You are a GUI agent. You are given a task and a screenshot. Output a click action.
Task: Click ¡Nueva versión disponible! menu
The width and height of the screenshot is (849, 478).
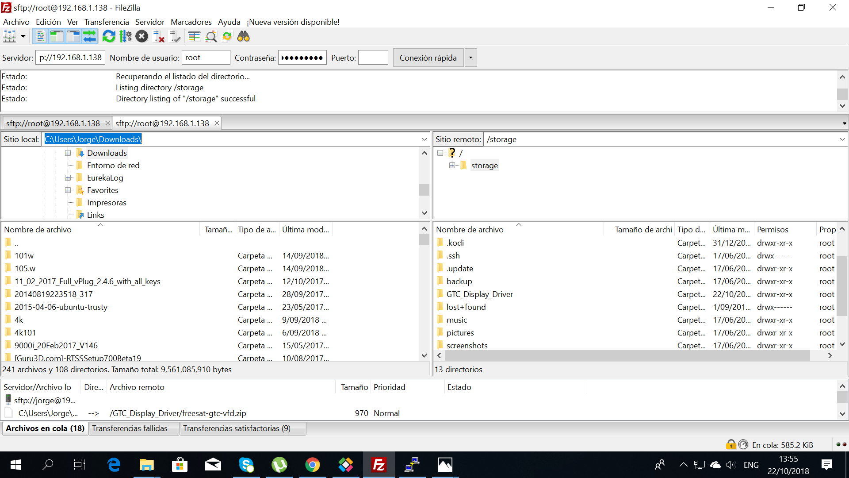[x=293, y=22]
